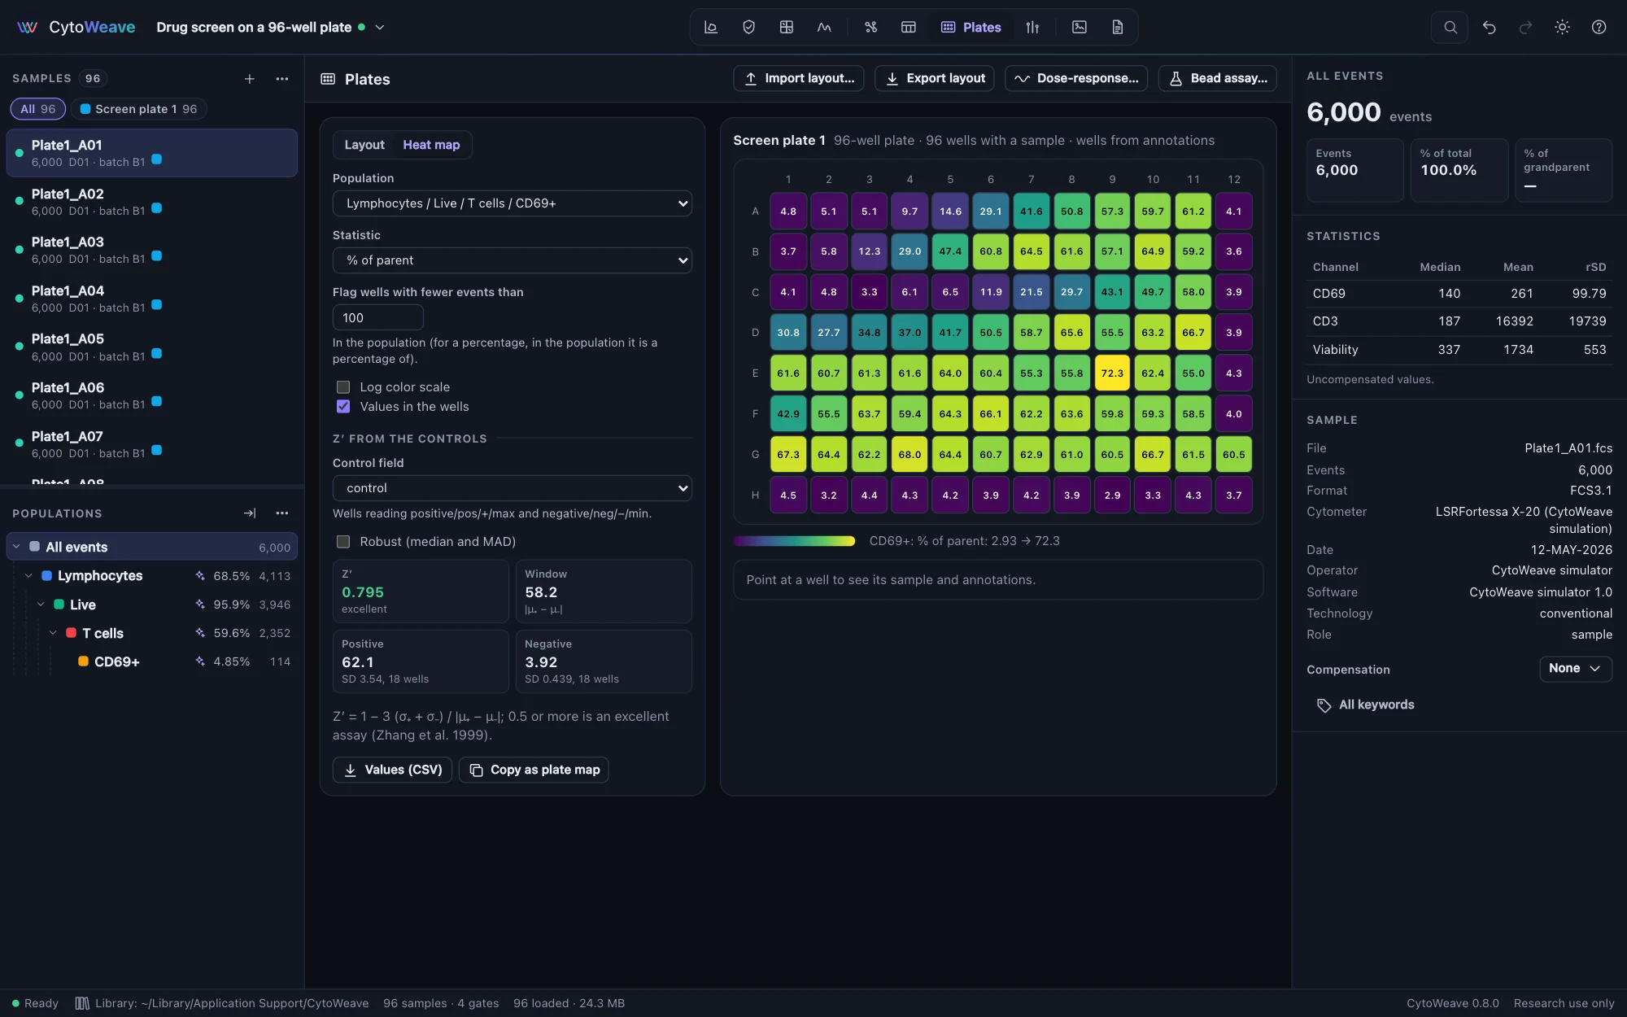Open the Control field dropdown
This screenshot has height=1017, width=1627.
(513, 488)
